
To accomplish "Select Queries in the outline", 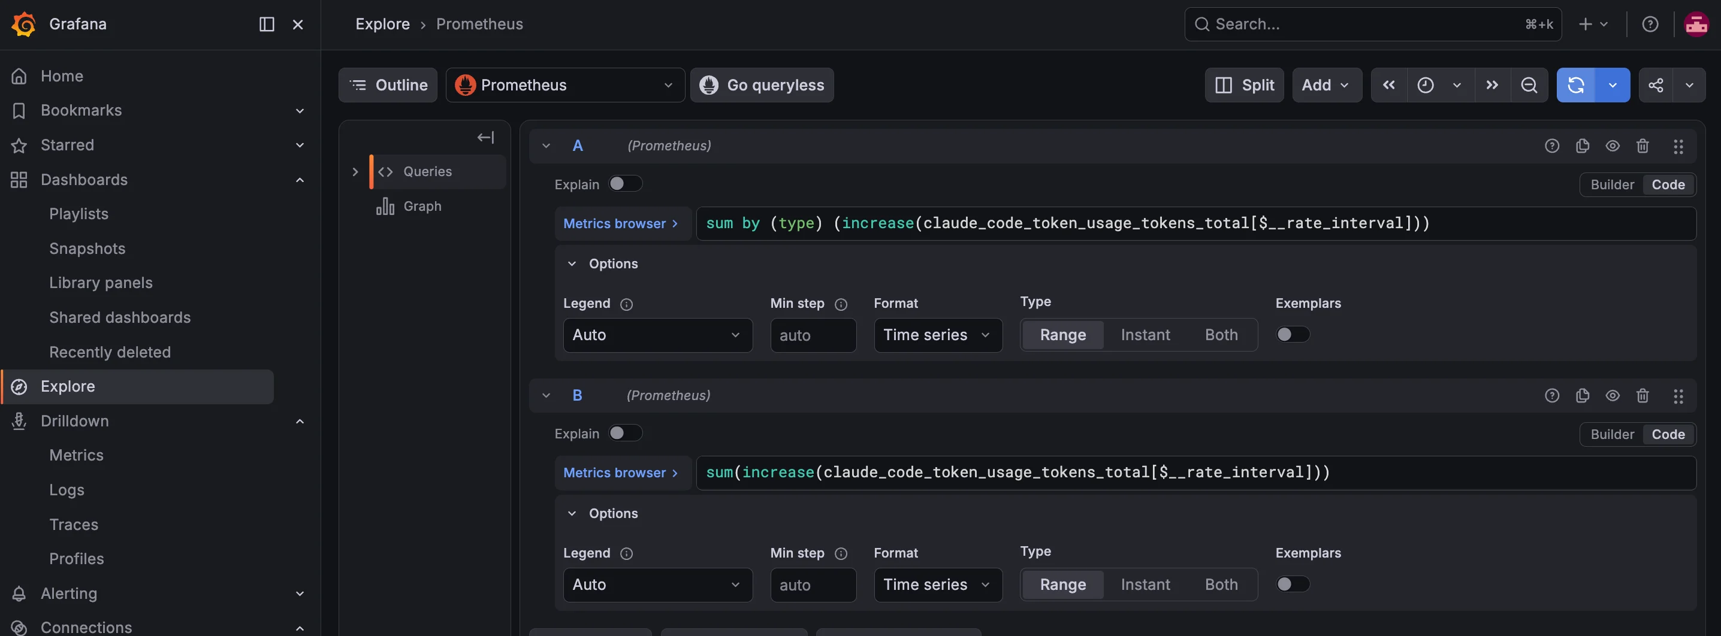I will [438, 171].
